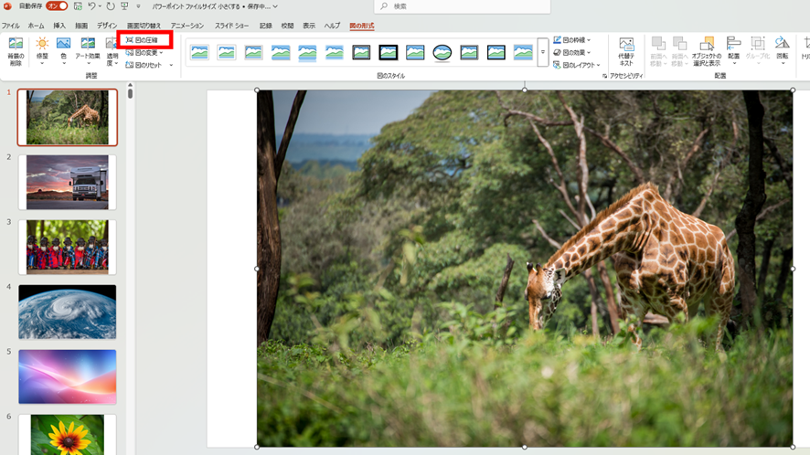Toggle 自動保存 (AutoSave) switch off
Image resolution: width=810 pixels, height=455 pixels.
click(x=57, y=6)
